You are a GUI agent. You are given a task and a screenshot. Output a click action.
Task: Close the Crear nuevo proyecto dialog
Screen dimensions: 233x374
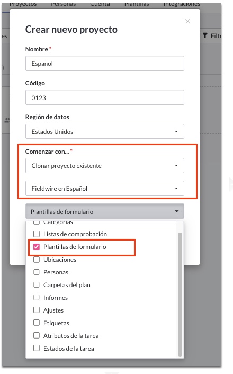point(187,21)
